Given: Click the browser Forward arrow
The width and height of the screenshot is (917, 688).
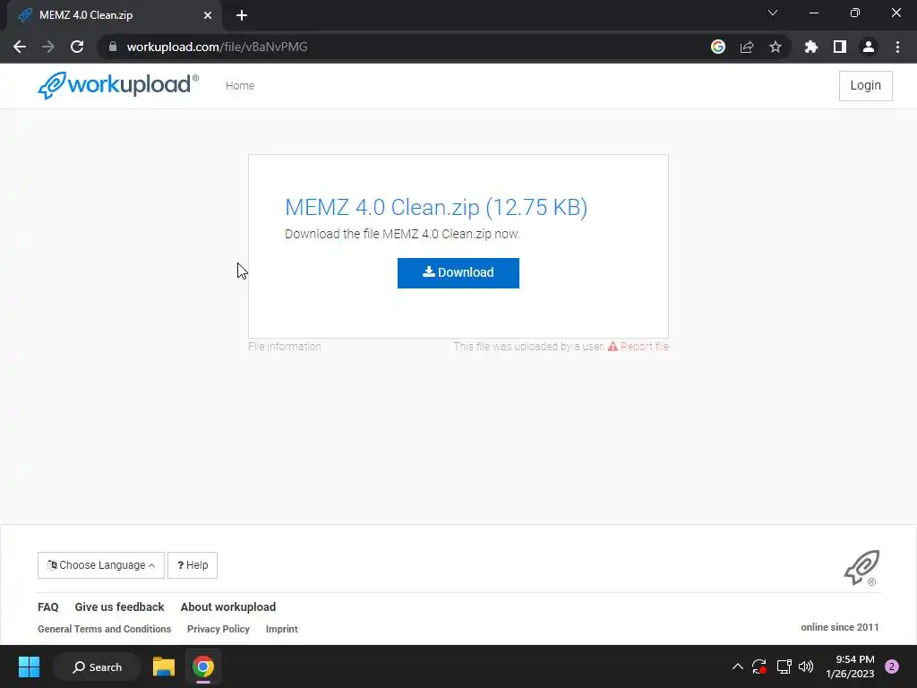Looking at the screenshot, I should pos(48,47).
